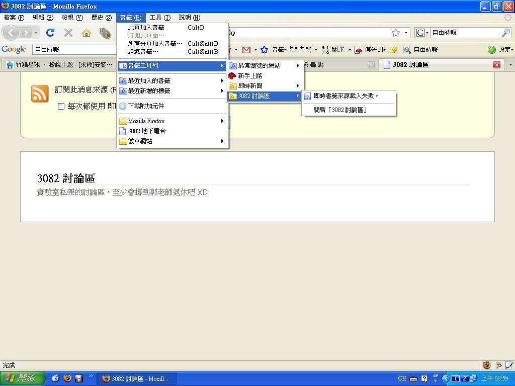The height and width of the screenshot is (386, 515).
Task: Open the Gmail icon on the Google toolbar
Action: (x=246, y=50)
